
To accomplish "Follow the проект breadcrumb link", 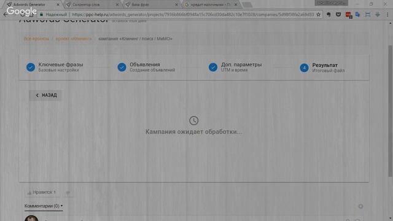I will click(x=74, y=39).
